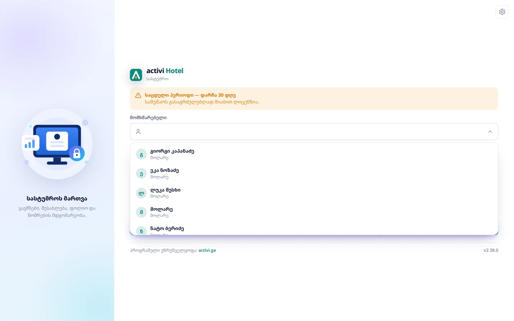
Task: Click the warning triangle in trial banner
Action: 138,95
